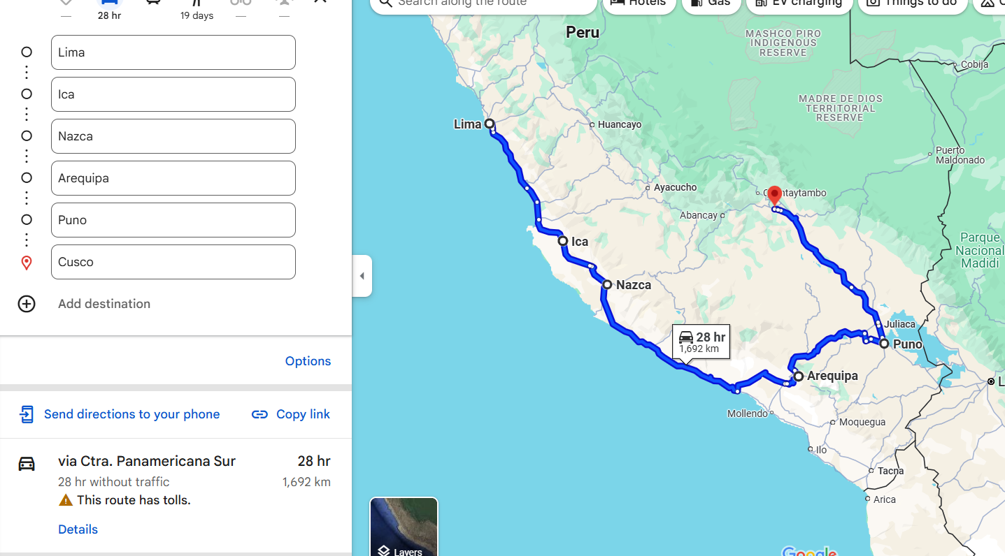Click the Nazca waypoint circle icon in the list
The image size is (1005, 556).
coord(27,136)
